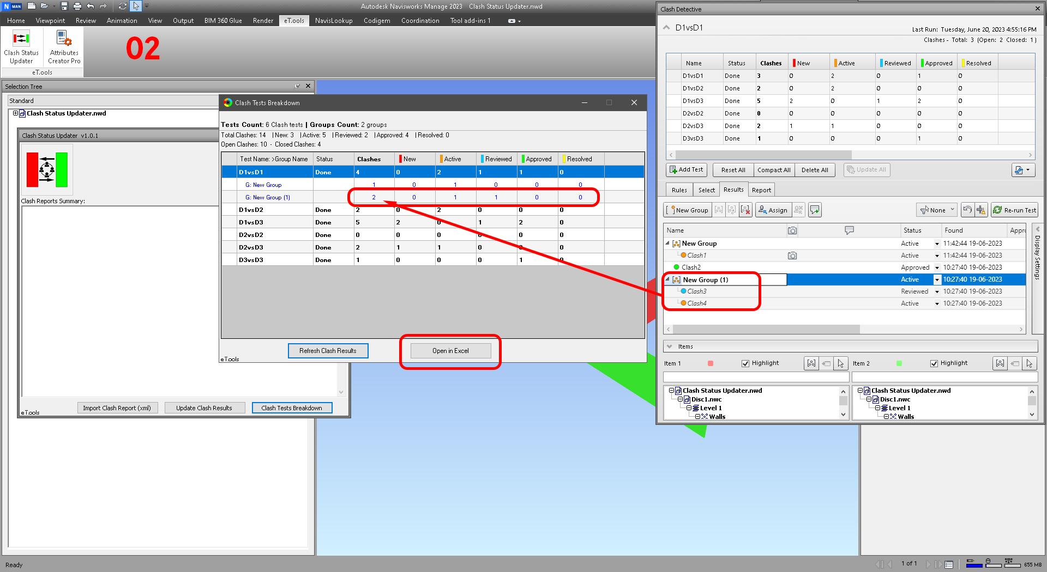Click the Assign button in Results
This screenshot has width=1047, height=572.
[x=772, y=210]
